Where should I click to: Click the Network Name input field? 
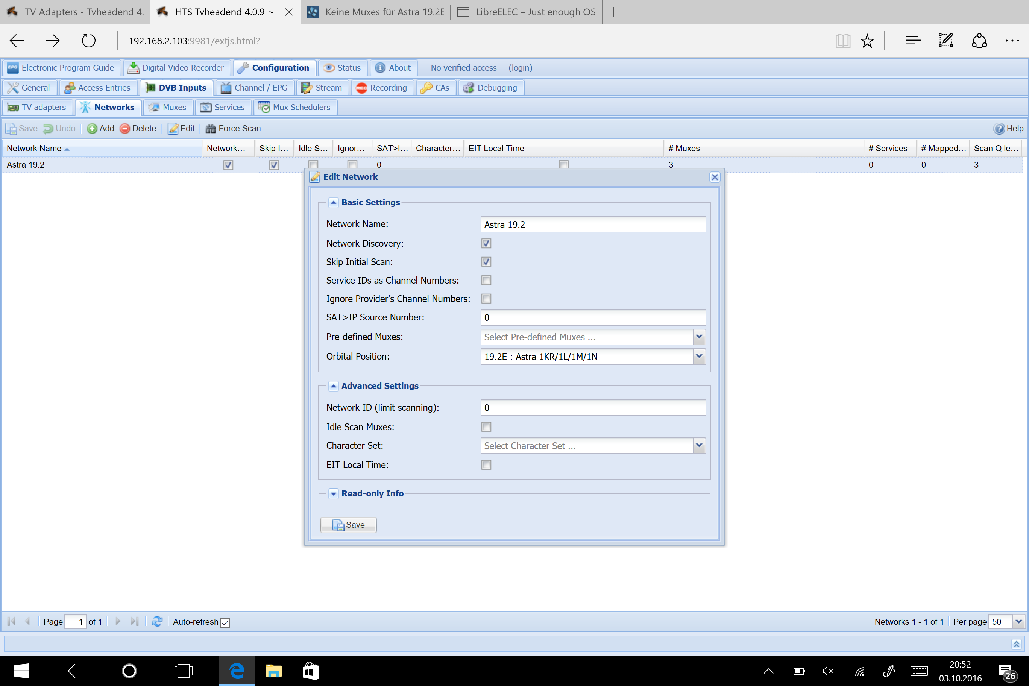[x=593, y=225]
